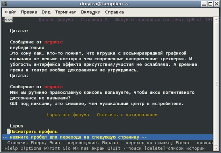Open the Справка menu
This screenshot has height=153, width=221.
click(114, 12)
